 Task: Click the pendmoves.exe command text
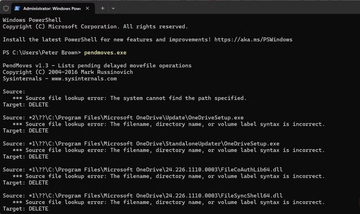pos(105,52)
